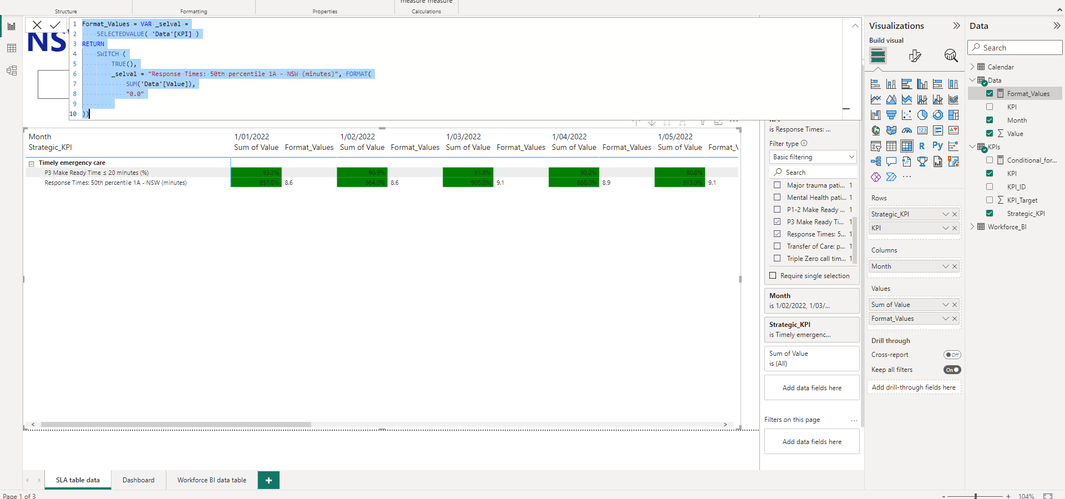Commit the DAX formula with the checkmark
This screenshot has width=1065, height=499.
55,25
